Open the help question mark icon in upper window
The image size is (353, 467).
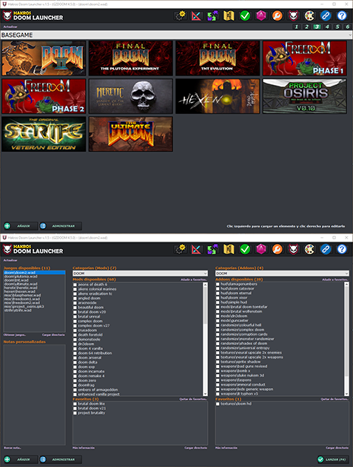342,16
